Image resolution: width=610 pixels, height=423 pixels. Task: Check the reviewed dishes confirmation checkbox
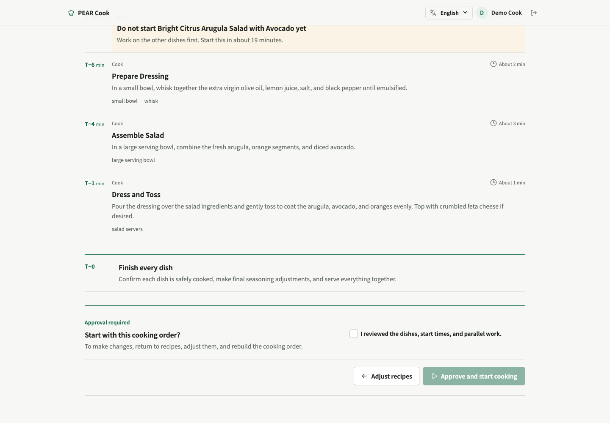[x=354, y=334]
